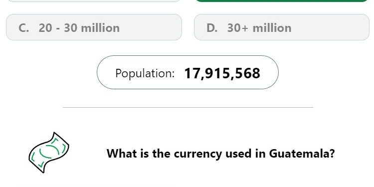This screenshot has width=374, height=187.
Task: Select answer D. 30+ million
Action: [282, 27]
